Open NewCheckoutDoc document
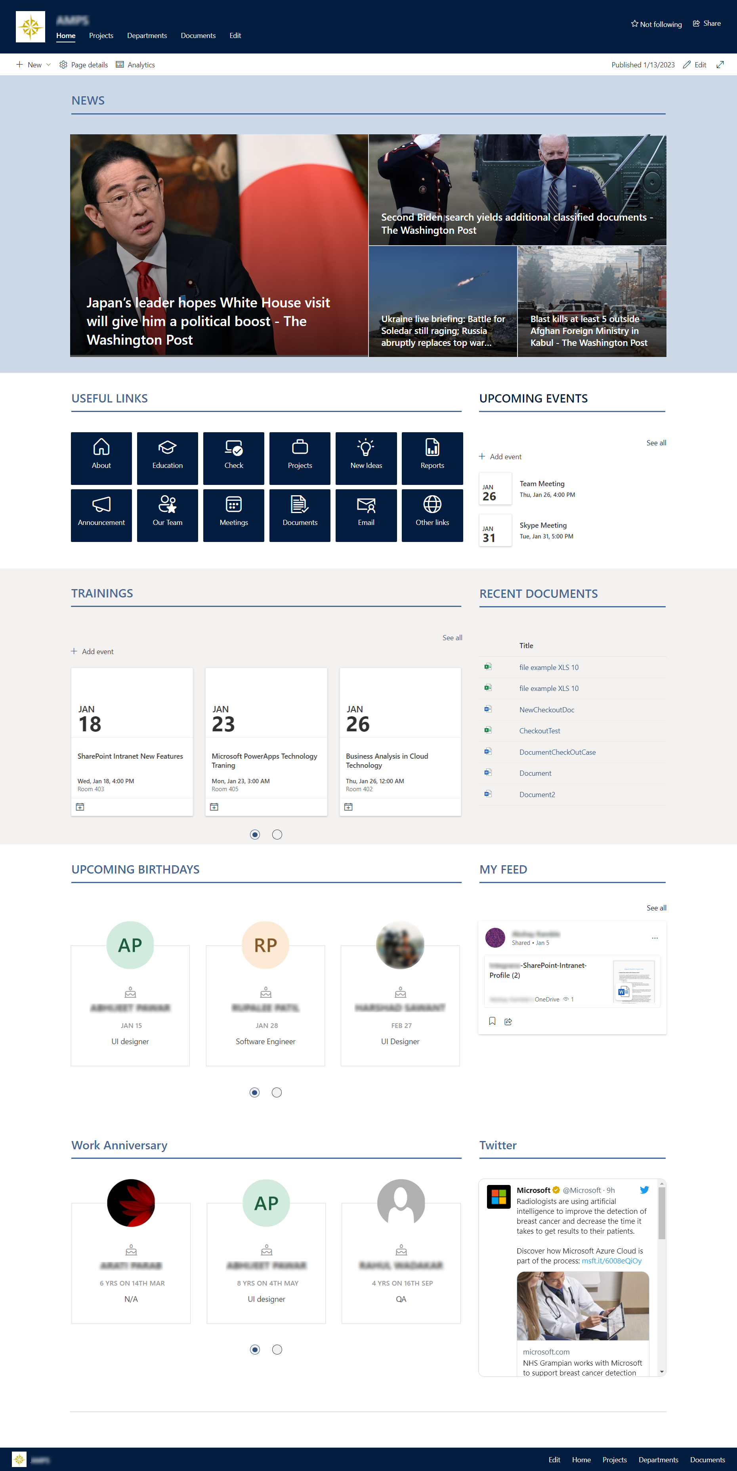 point(547,709)
